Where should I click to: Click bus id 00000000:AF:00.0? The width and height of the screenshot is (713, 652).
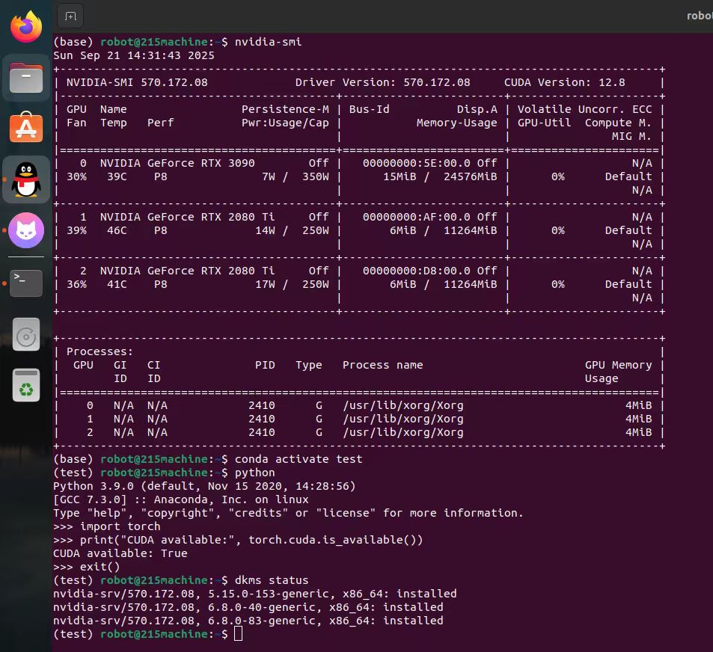(417, 217)
